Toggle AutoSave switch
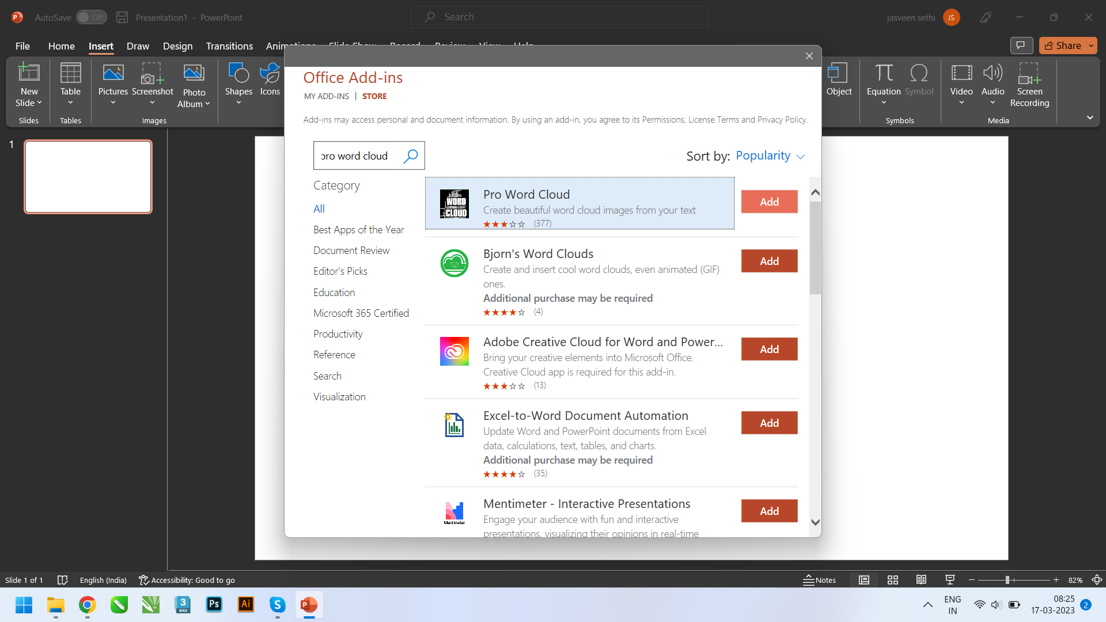Viewport: 1106px width, 622px height. point(92,17)
